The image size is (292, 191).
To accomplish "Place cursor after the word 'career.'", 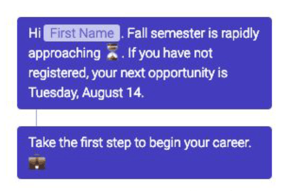I will point(252,143).
